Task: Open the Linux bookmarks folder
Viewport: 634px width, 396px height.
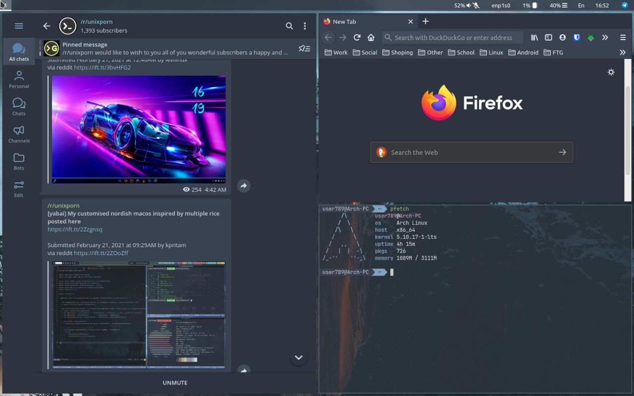Action: (x=491, y=52)
